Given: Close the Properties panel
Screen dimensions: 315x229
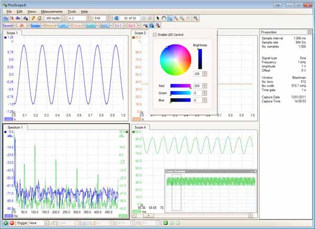Looking at the screenshot, I should coord(309,32).
